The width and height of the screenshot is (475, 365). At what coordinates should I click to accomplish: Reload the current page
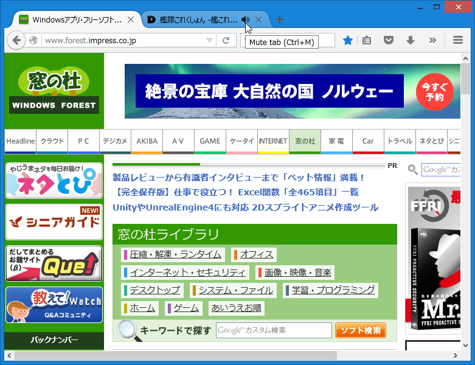pos(226,40)
